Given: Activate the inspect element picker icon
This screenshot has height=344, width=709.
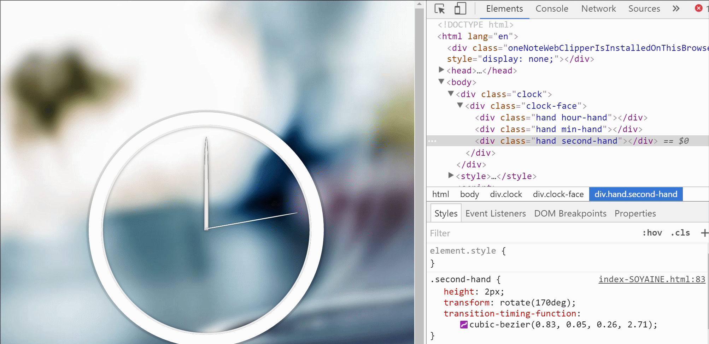Looking at the screenshot, I should 440,9.
